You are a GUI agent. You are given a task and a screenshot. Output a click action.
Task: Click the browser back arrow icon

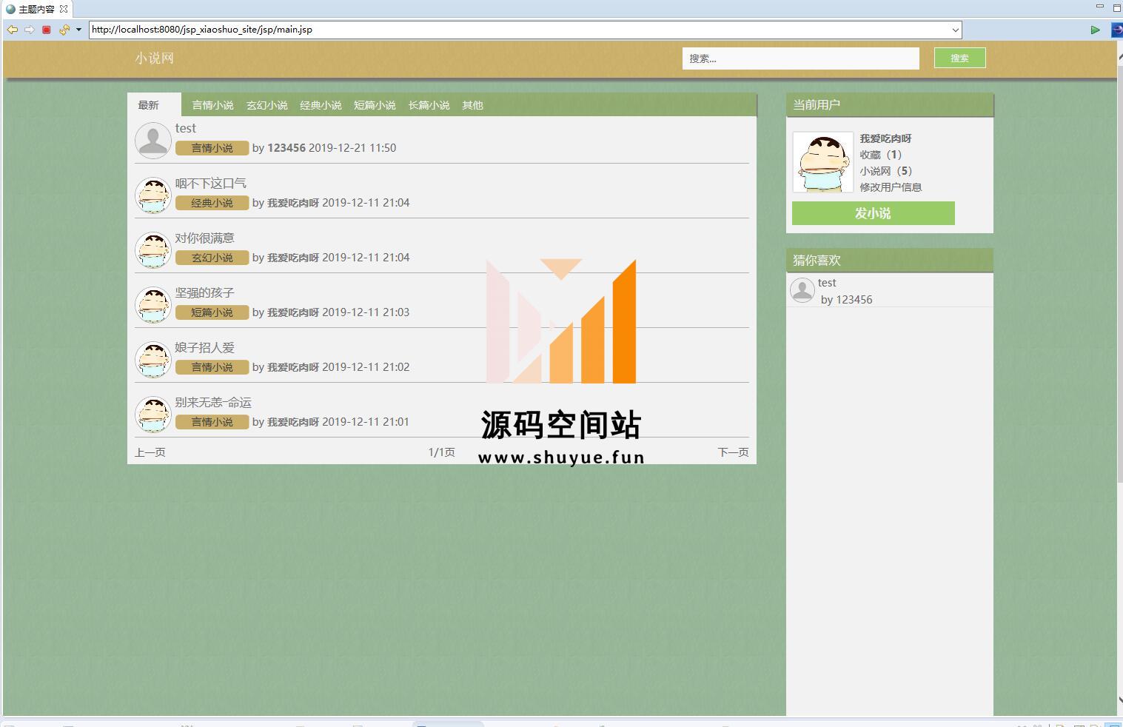tap(13, 30)
